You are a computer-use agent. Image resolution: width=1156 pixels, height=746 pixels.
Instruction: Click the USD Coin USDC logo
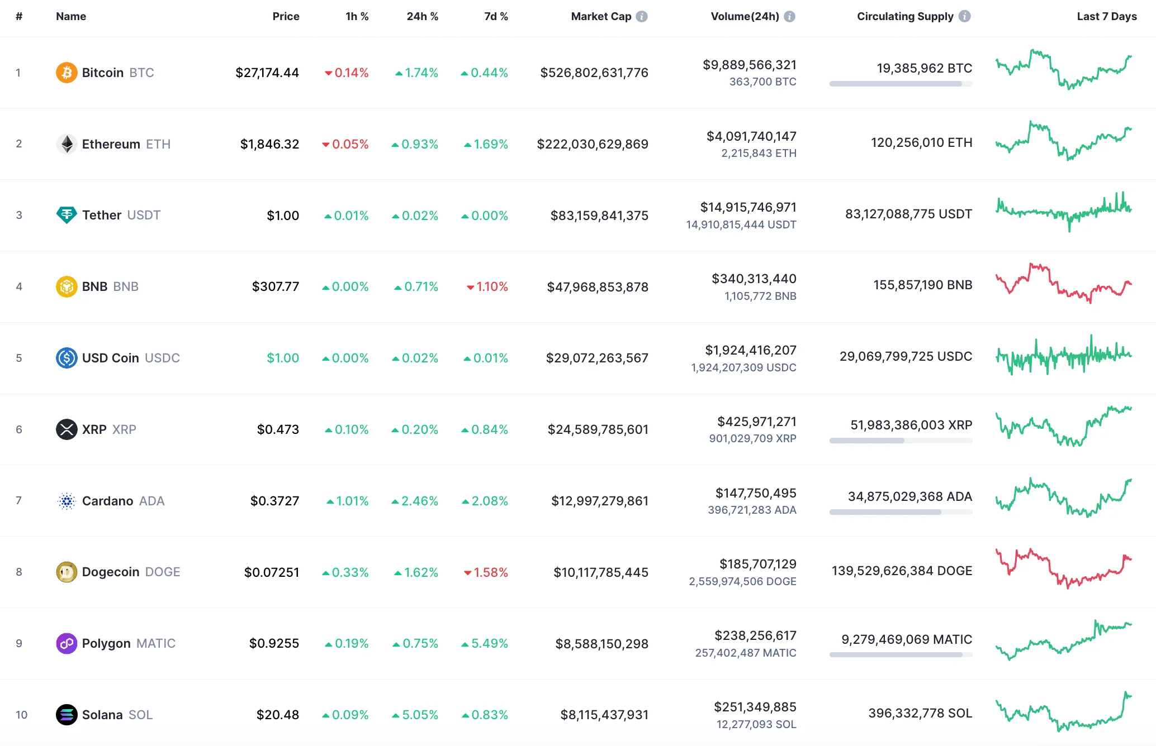point(67,358)
